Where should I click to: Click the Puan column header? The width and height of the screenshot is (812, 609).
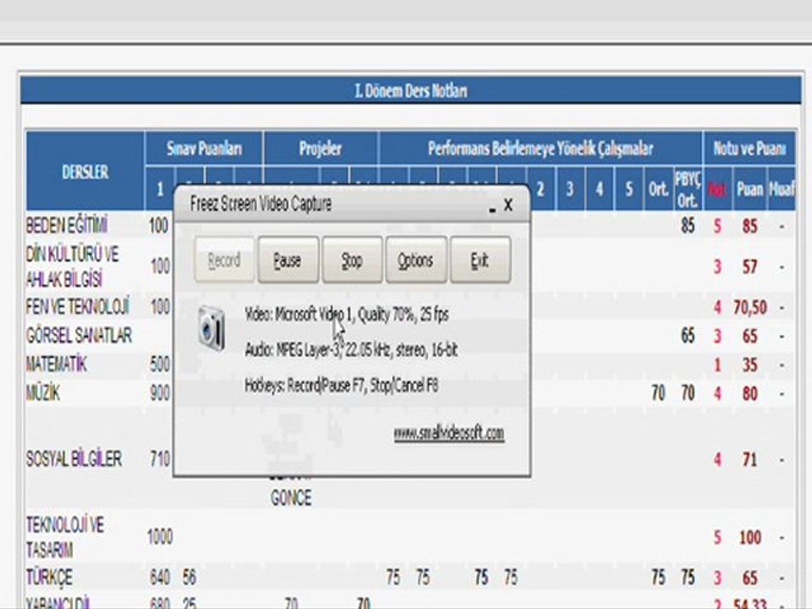pos(750,189)
